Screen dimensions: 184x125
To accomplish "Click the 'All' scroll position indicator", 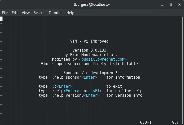I will tap(175, 122).
